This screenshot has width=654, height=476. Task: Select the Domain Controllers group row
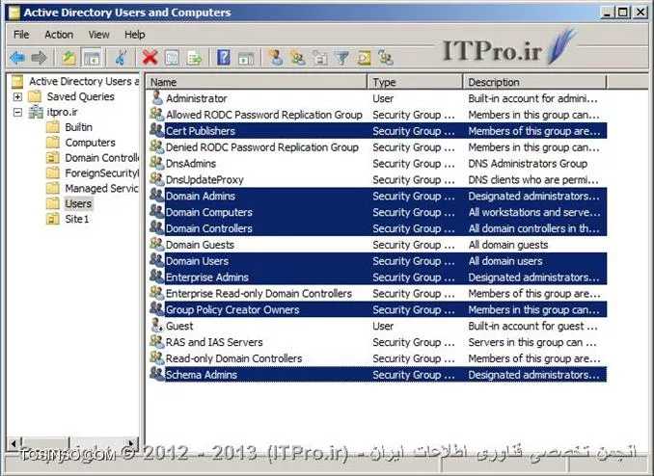(x=377, y=228)
